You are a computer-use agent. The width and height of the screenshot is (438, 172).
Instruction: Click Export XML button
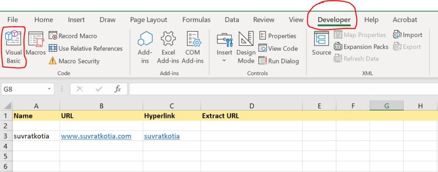coord(407,47)
